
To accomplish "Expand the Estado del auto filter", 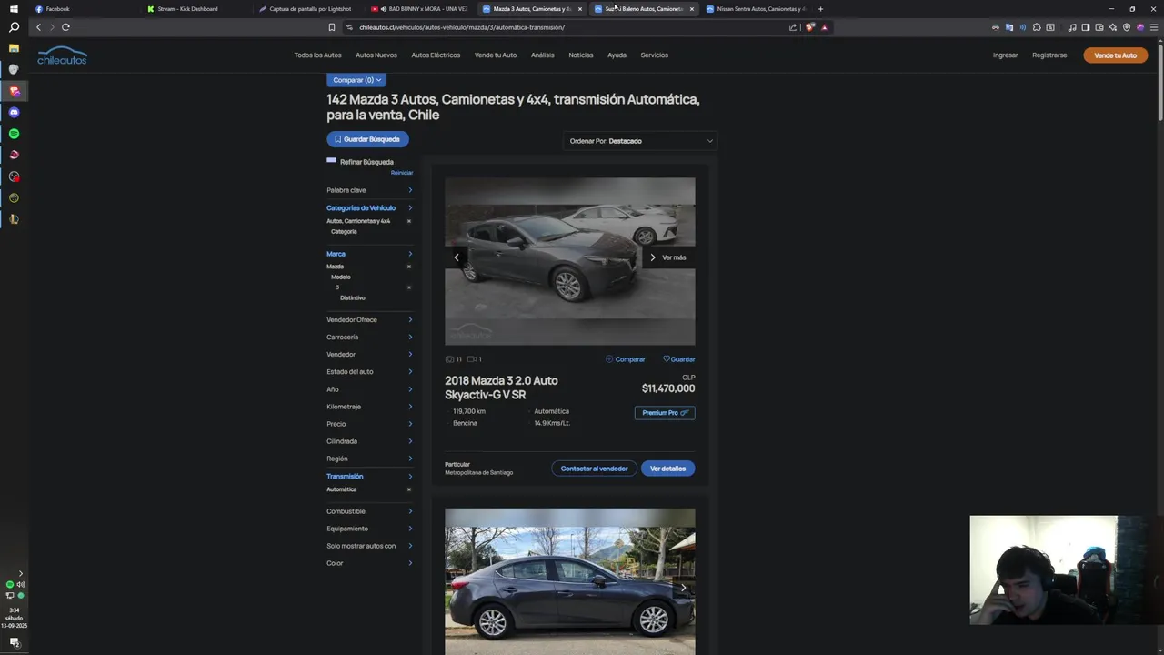I will click(x=370, y=371).
